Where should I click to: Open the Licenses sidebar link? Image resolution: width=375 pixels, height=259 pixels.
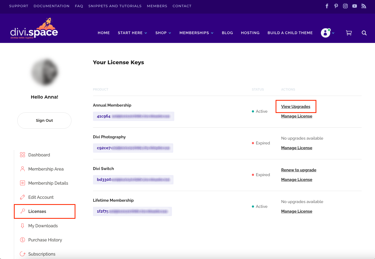click(37, 211)
